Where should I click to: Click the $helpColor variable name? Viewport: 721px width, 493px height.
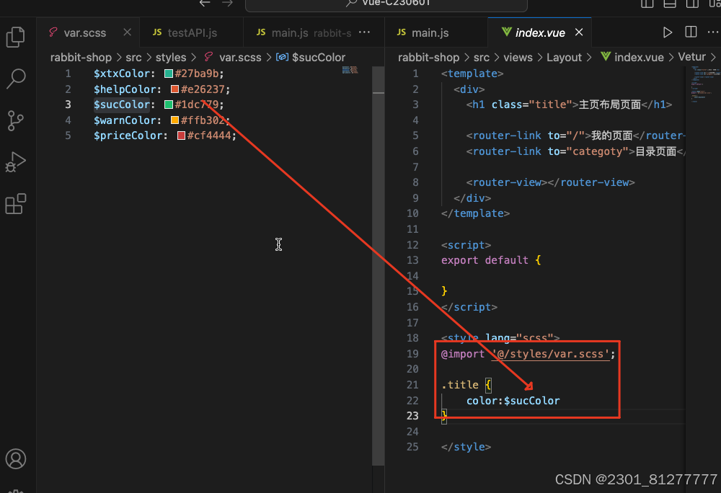coord(125,89)
